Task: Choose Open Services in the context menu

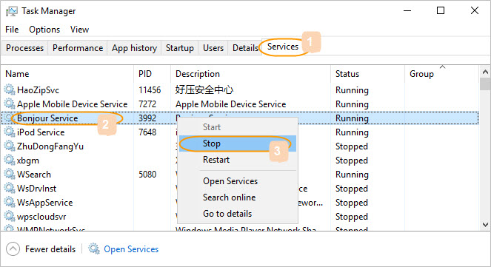Action: coord(238,181)
